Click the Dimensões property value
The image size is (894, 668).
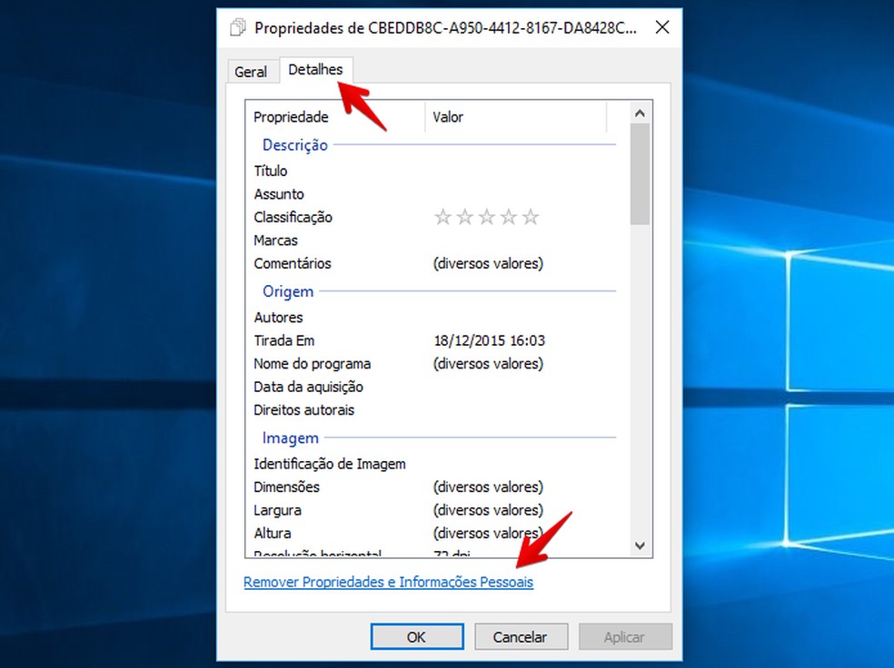point(488,486)
